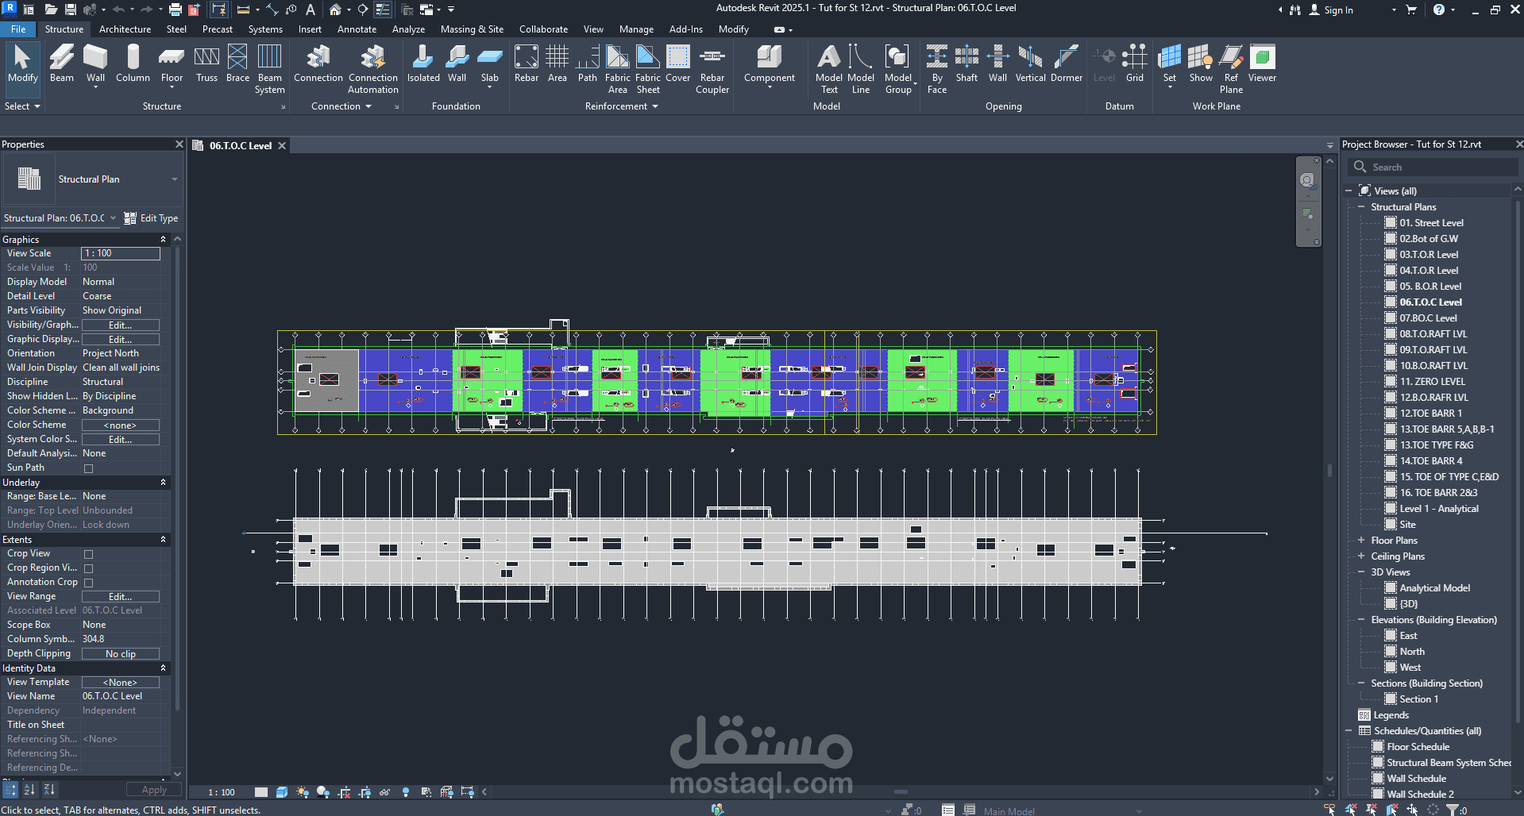
Task: Click Edit for Visibility/Graphics overrides
Action: point(121,325)
